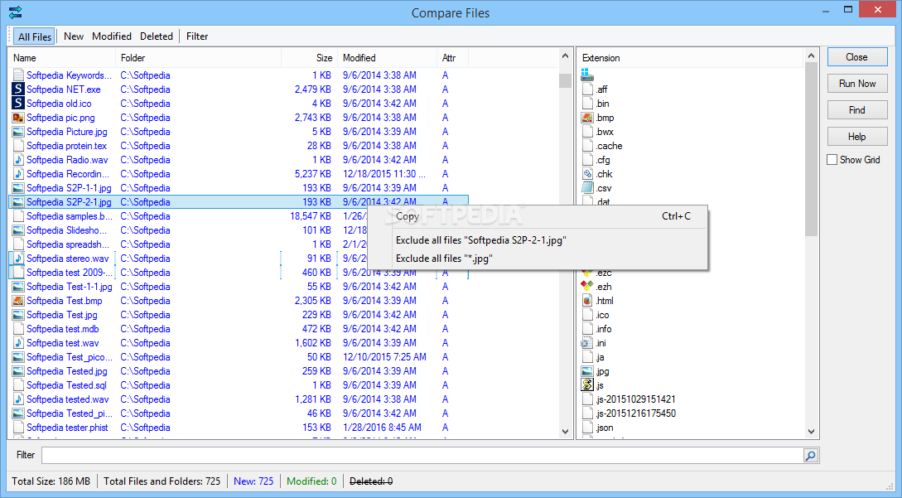Select the .json extension entry

tap(604, 428)
